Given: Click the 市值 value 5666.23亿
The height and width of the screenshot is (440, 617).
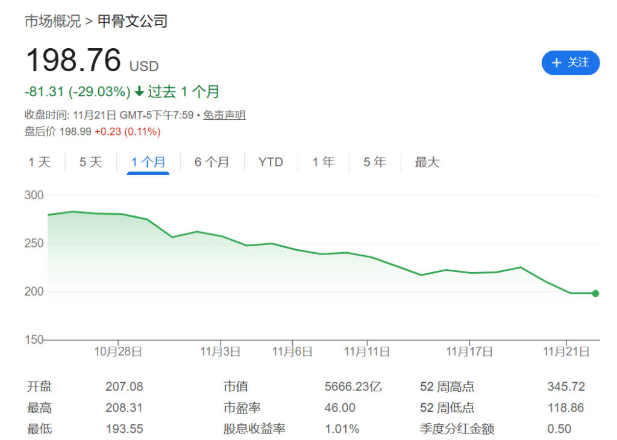Looking at the screenshot, I should (x=353, y=386).
